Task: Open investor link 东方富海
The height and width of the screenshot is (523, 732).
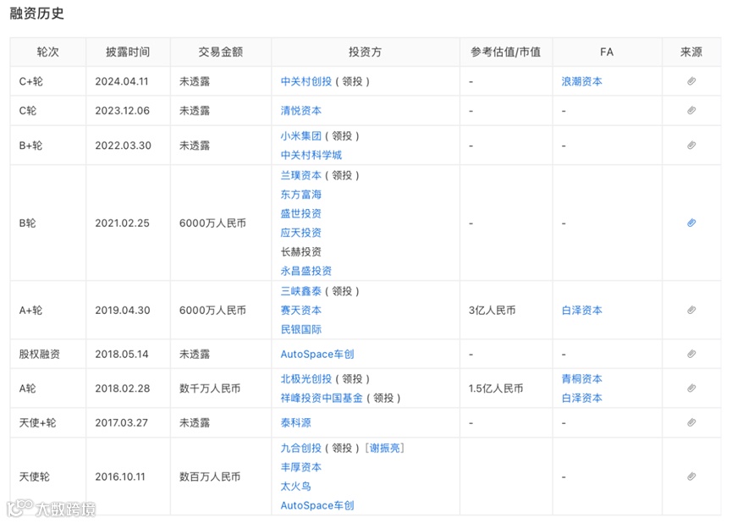Action: 300,195
